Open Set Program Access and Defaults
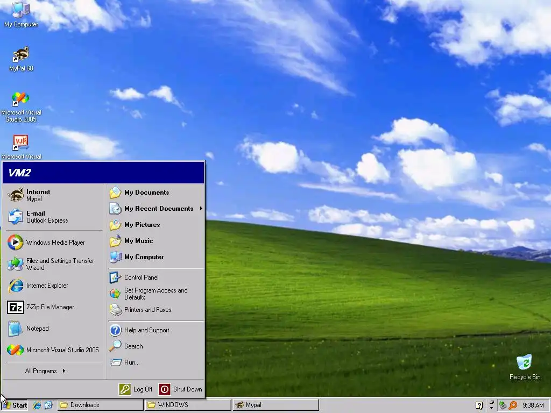Image resolution: width=551 pixels, height=413 pixels. (x=156, y=294)
